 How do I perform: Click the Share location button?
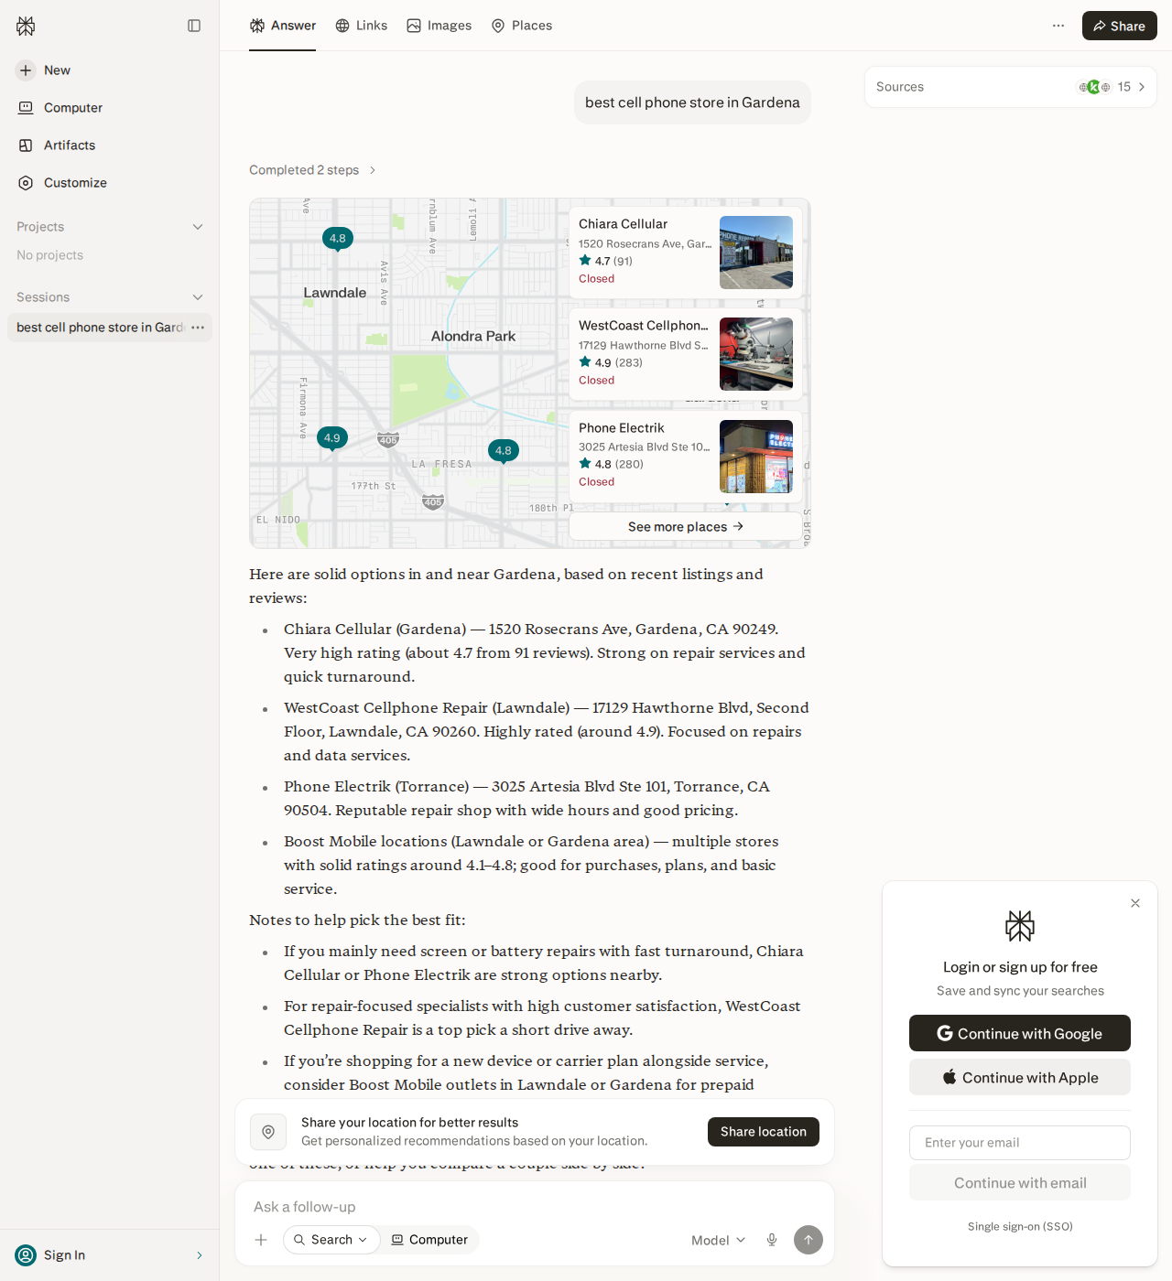(x=764, y=1132)
